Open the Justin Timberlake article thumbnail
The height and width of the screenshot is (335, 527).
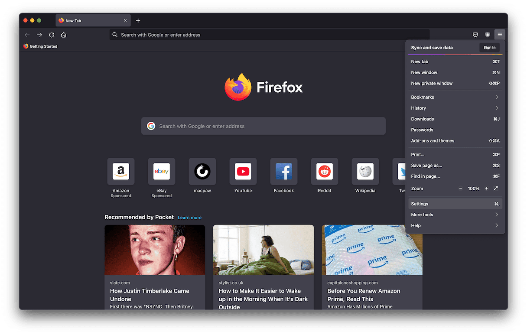(155, 250)
